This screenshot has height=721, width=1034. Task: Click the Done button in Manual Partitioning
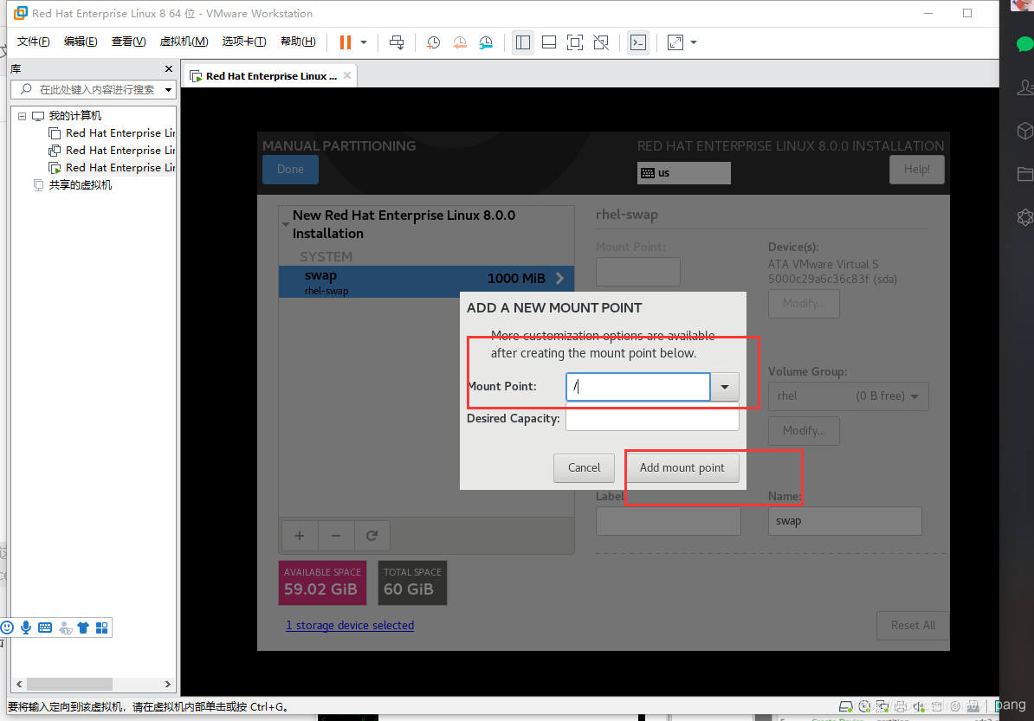290,170
